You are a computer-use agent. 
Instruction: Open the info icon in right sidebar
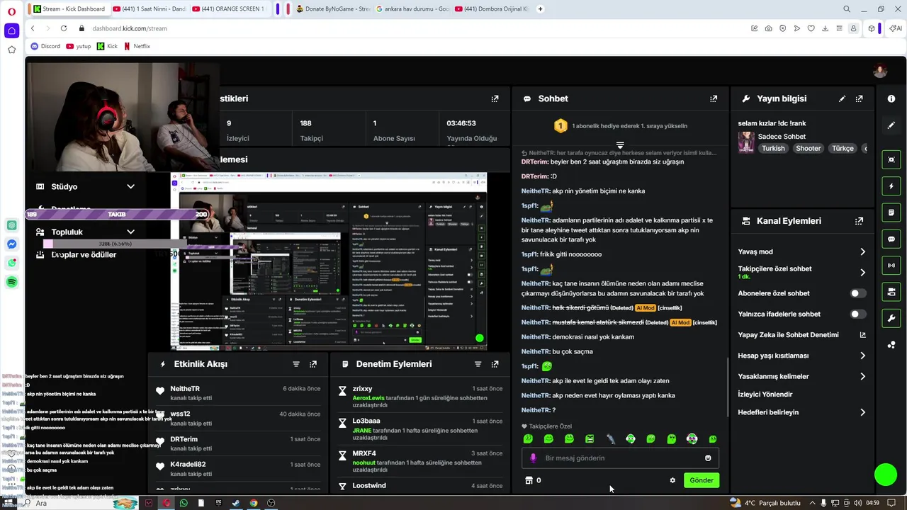pyautogui.click(x=891, y=99)
